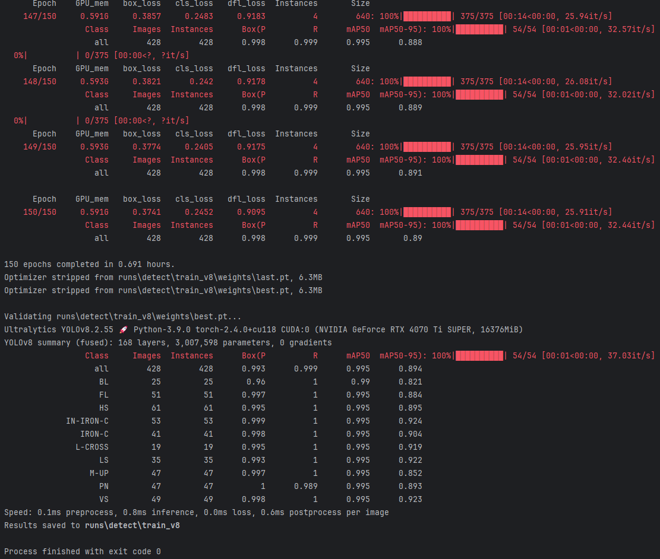This screenshot has height=559, width=660.
Task: Click the 148/150 epoch counter
Action: (40, 81)
